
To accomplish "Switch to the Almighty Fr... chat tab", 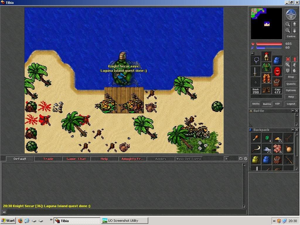I will pos(132,159).
